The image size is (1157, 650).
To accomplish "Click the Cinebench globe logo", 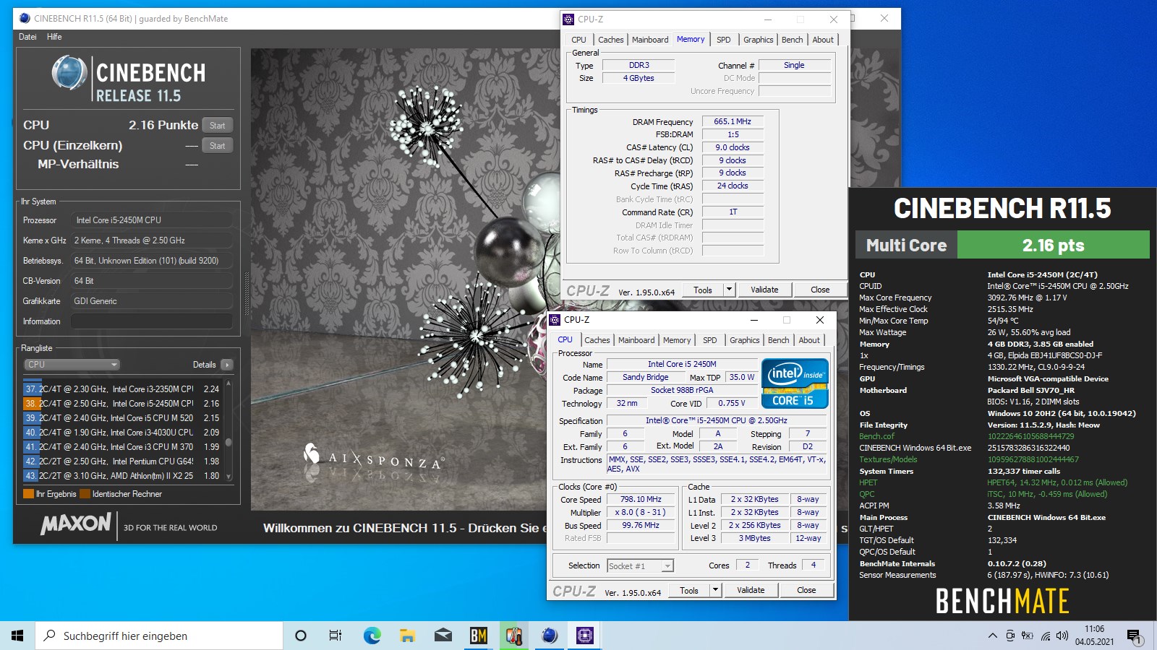I will click(x=69, y=72).
